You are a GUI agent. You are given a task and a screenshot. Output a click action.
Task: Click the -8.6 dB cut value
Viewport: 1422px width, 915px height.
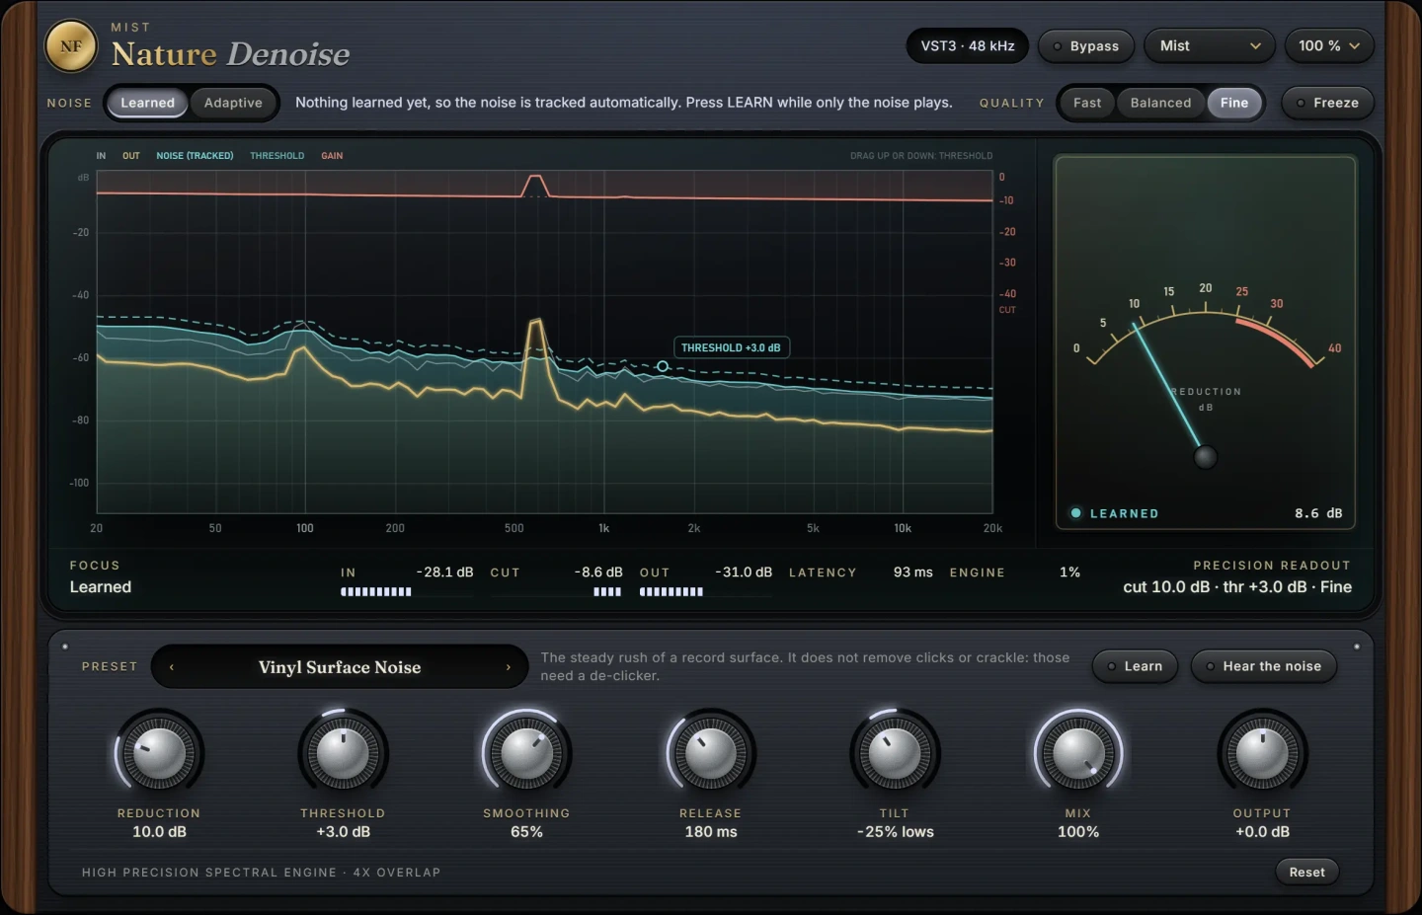pyautogui.click(x=598, y=572)
